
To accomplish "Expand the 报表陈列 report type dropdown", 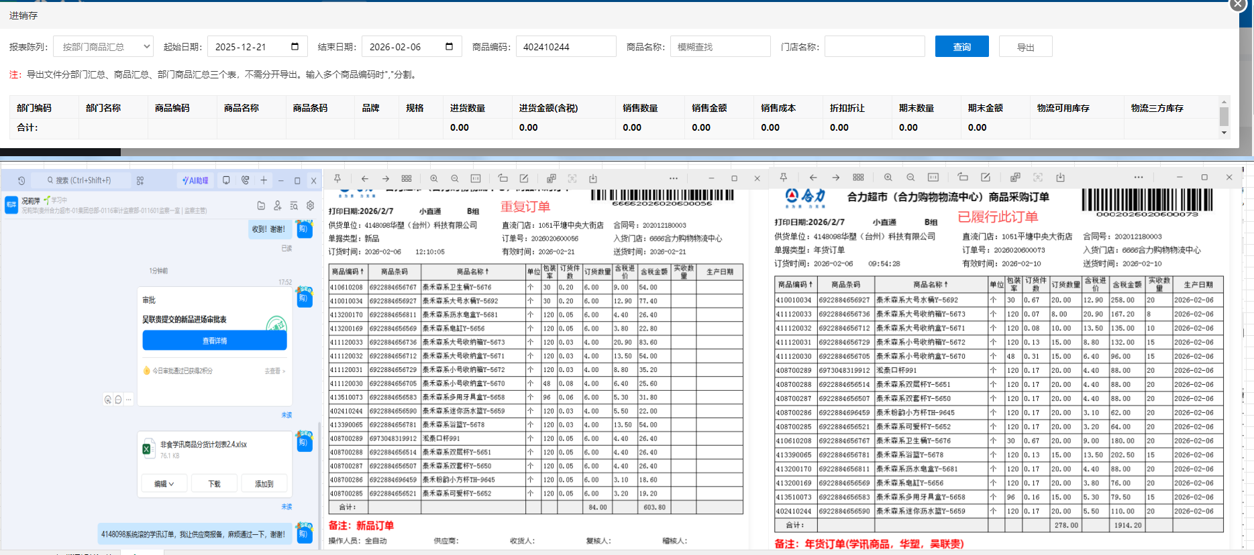I will tap(103, 47).
